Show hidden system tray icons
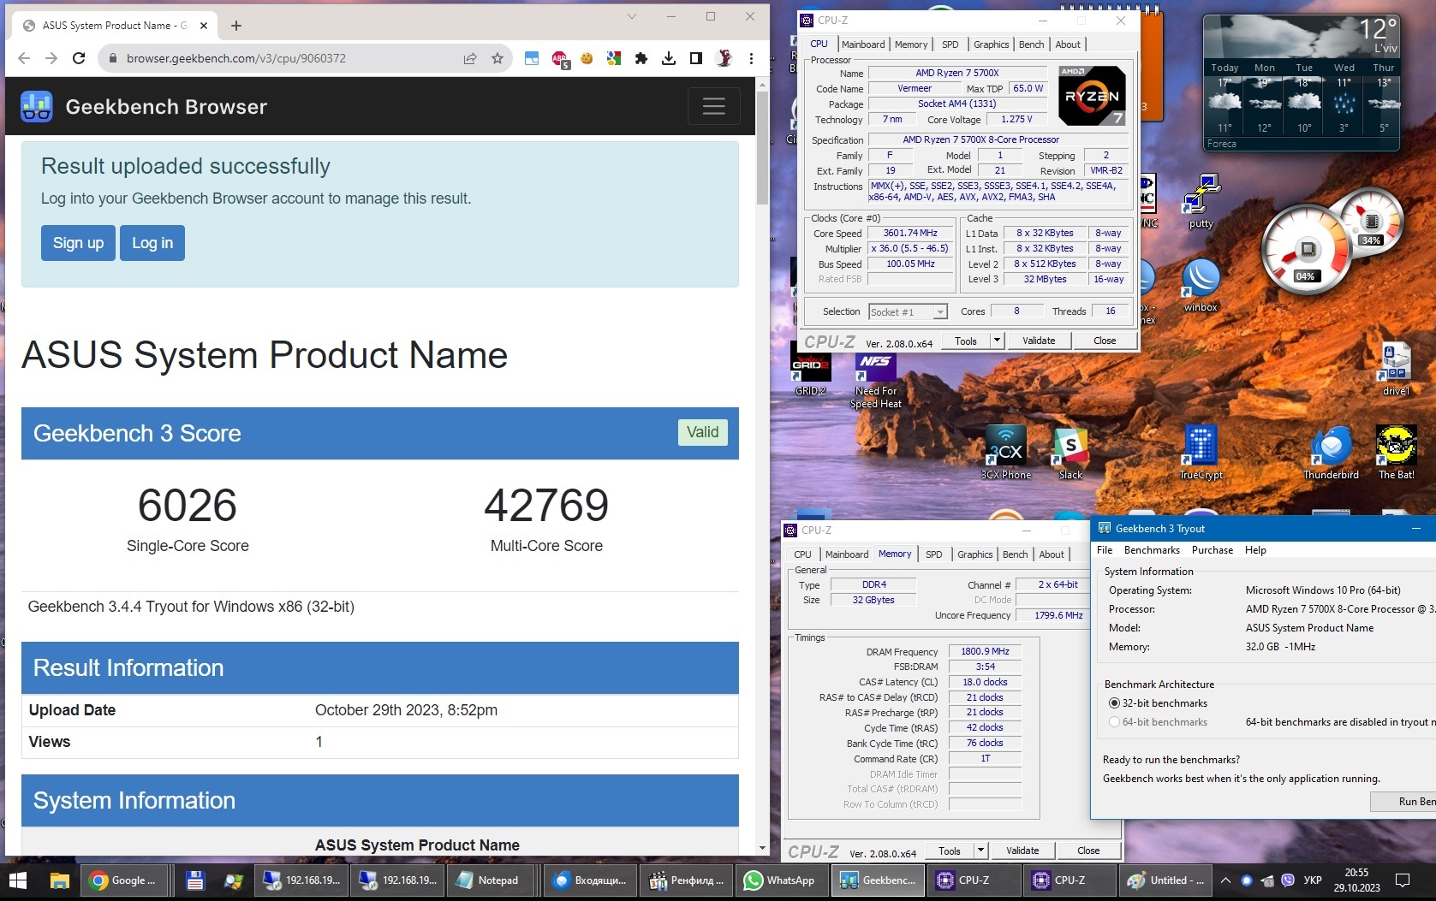1436x901 pixels. [x=1225, y=880]
